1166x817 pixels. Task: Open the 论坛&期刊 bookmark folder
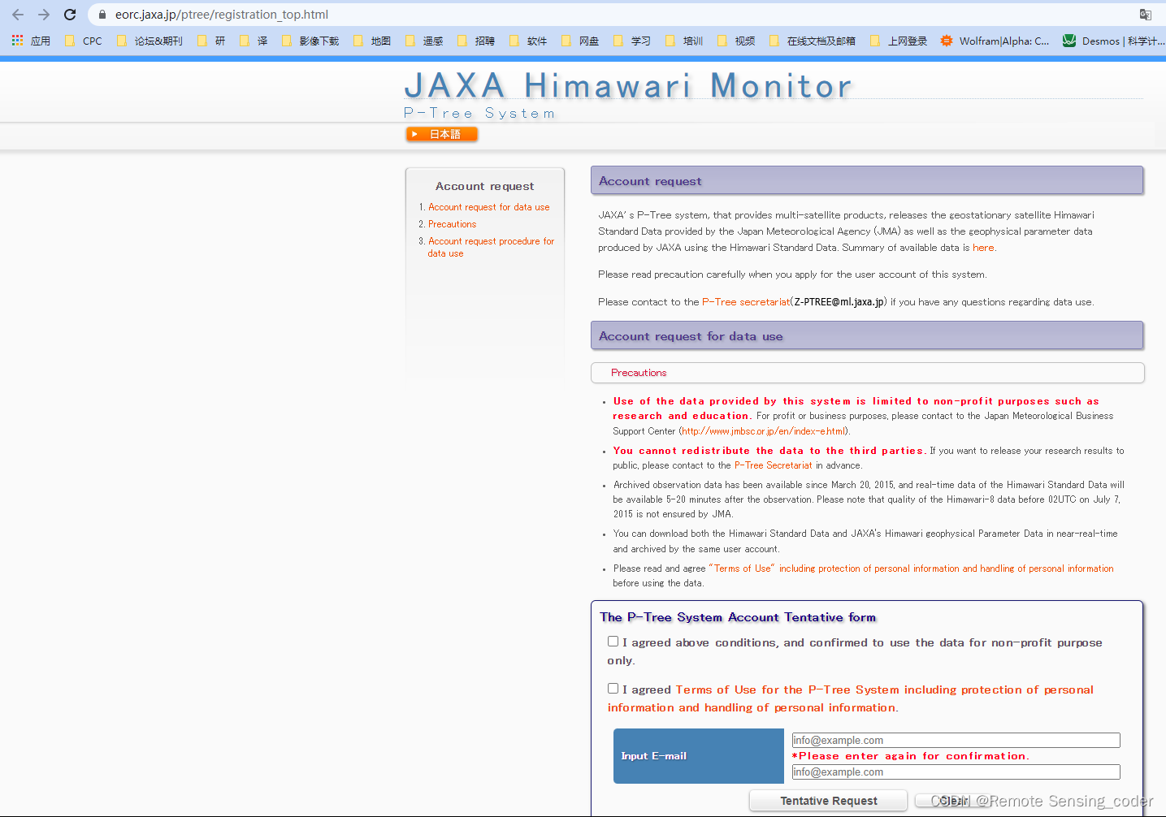click(150, 41)
